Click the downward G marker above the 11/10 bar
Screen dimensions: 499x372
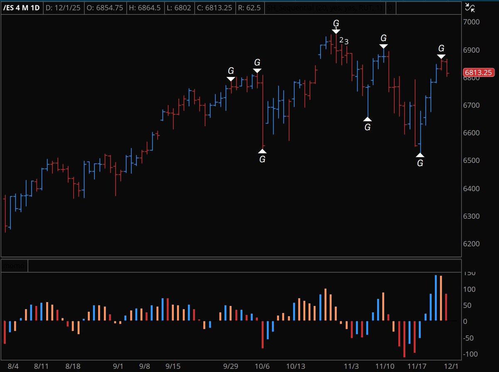383,42
